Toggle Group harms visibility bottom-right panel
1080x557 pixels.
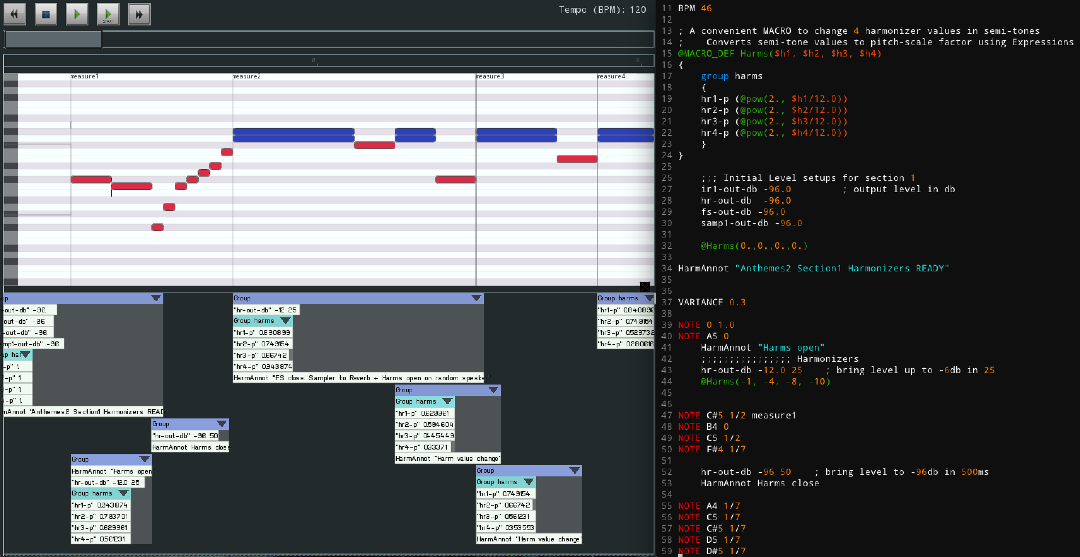point(531,482)
